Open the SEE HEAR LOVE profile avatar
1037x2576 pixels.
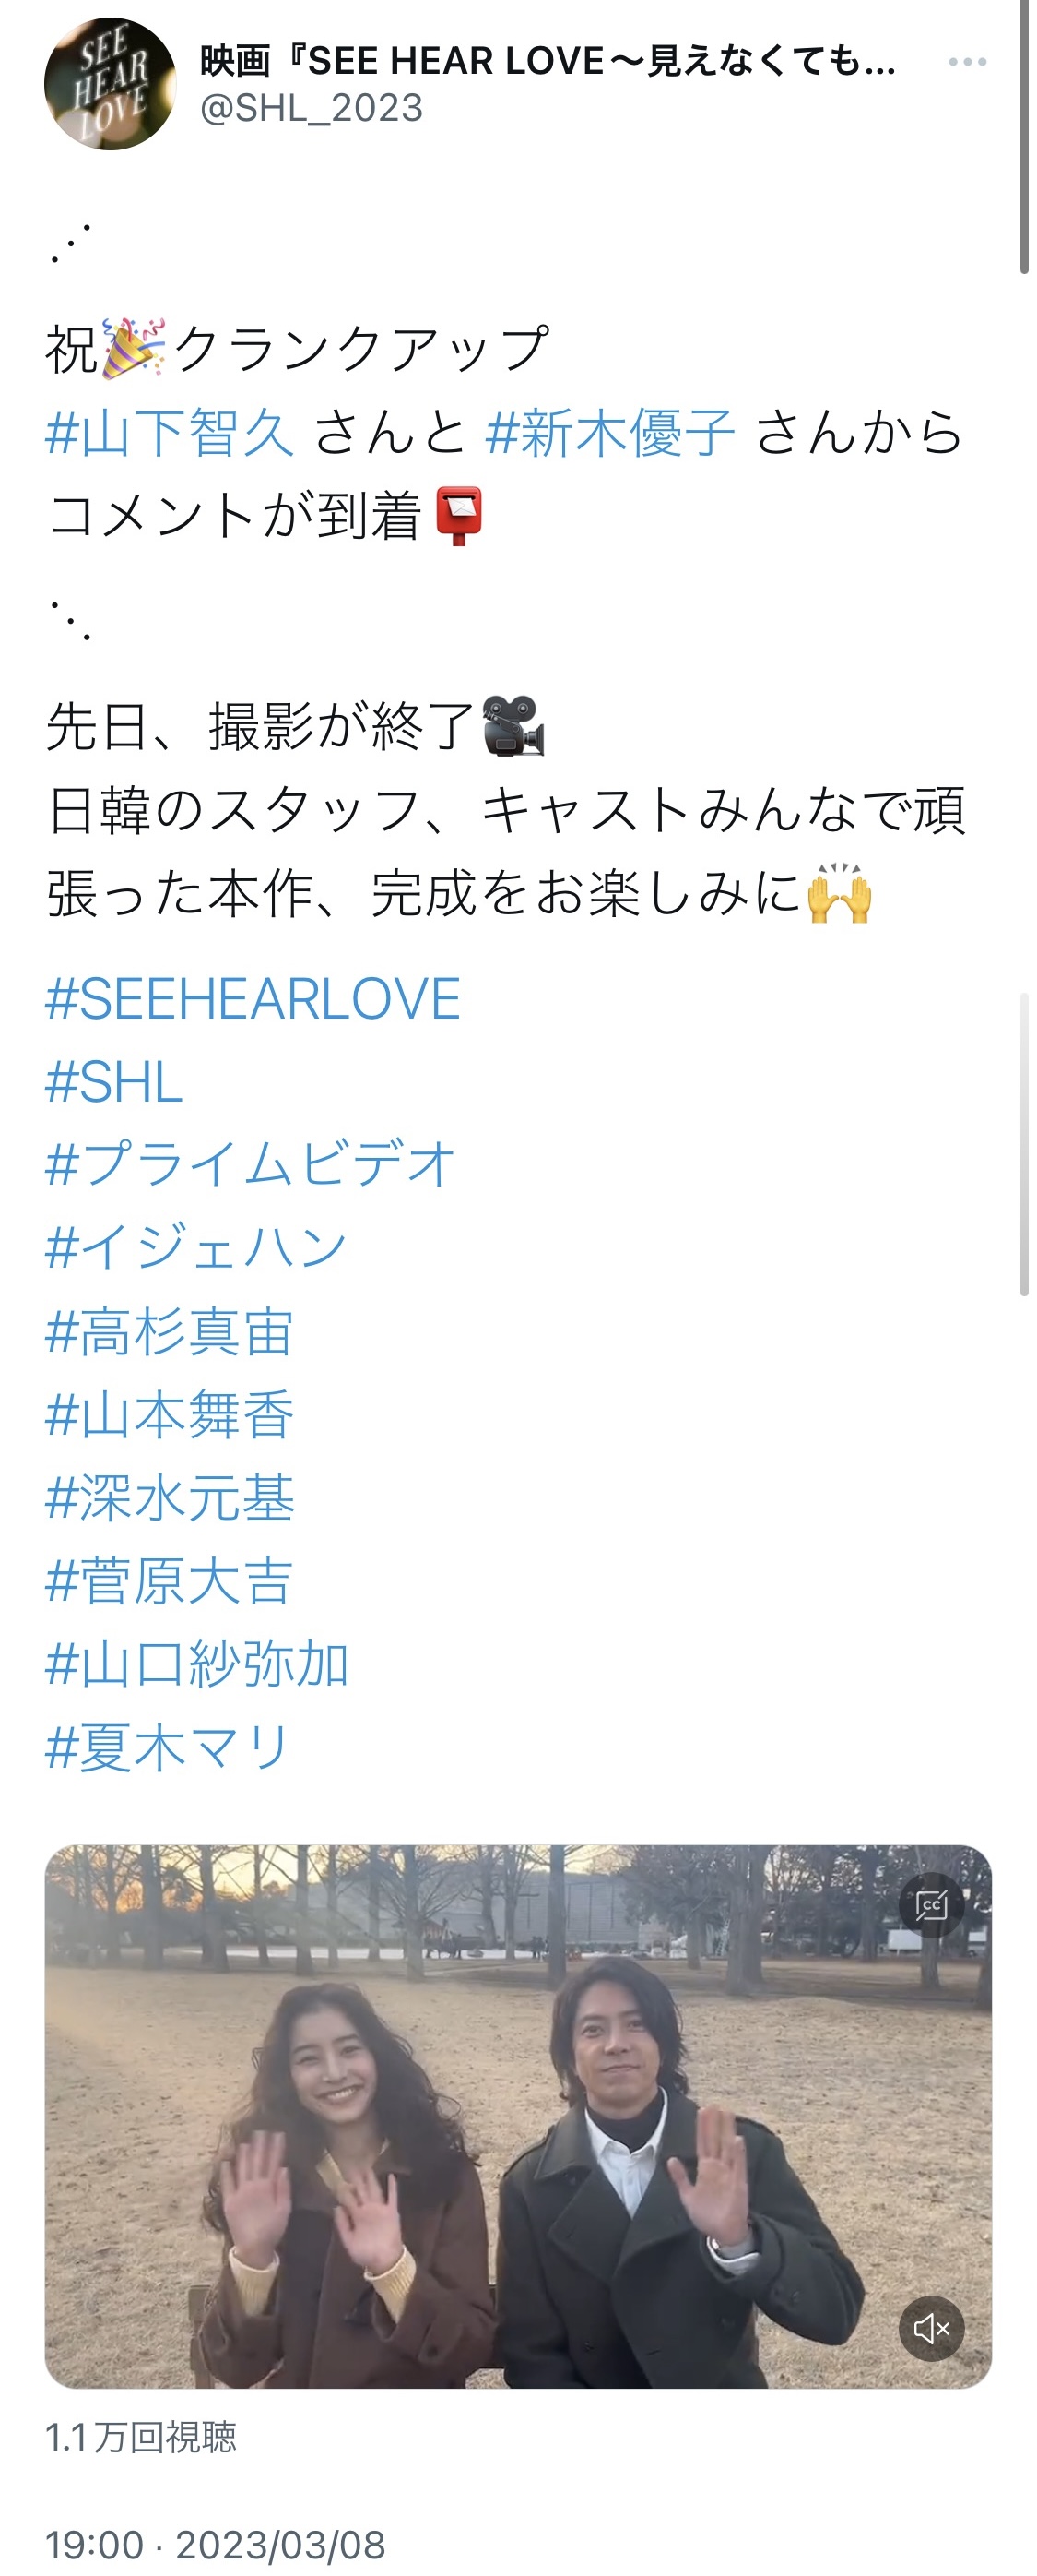[x=110, y=84]
